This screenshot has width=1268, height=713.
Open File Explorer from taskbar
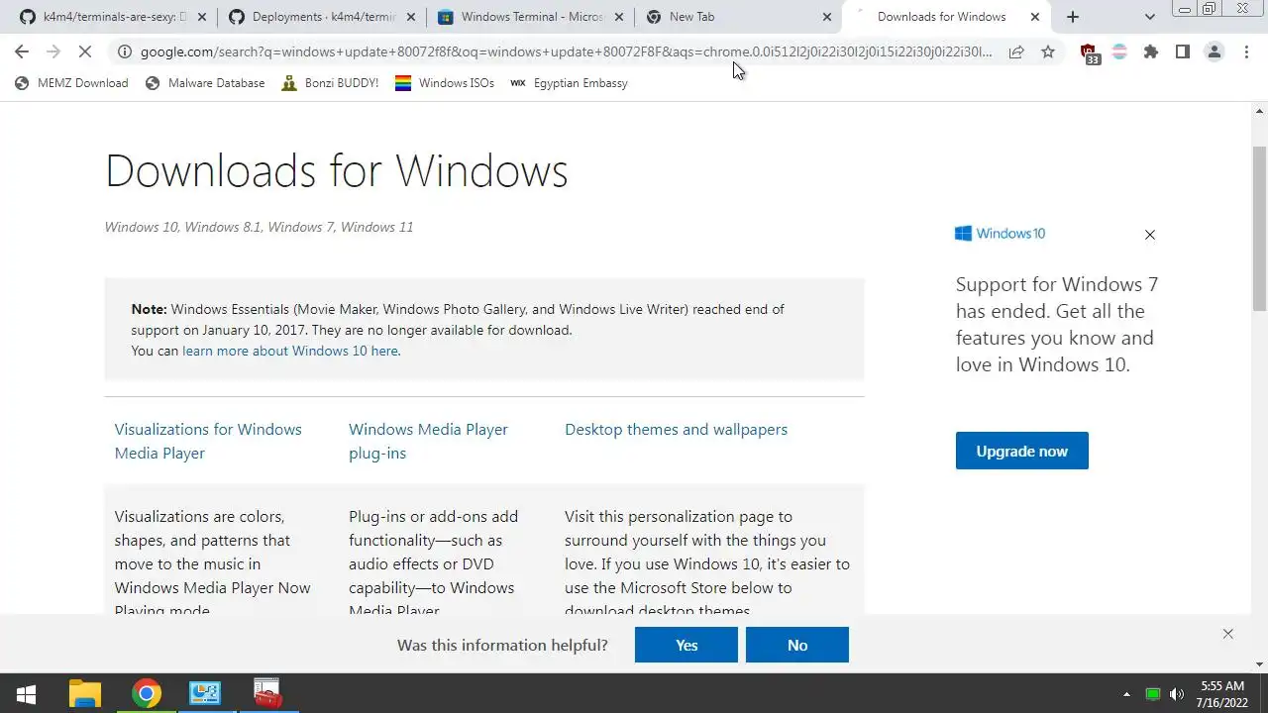tap(85, 693)
